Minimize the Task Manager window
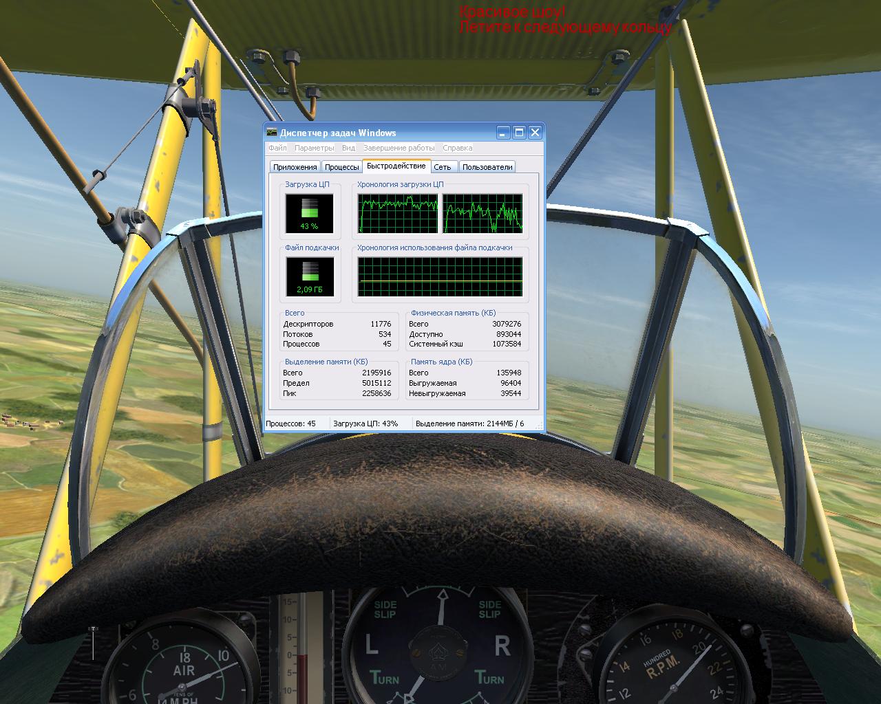 (x=503, y=133)
